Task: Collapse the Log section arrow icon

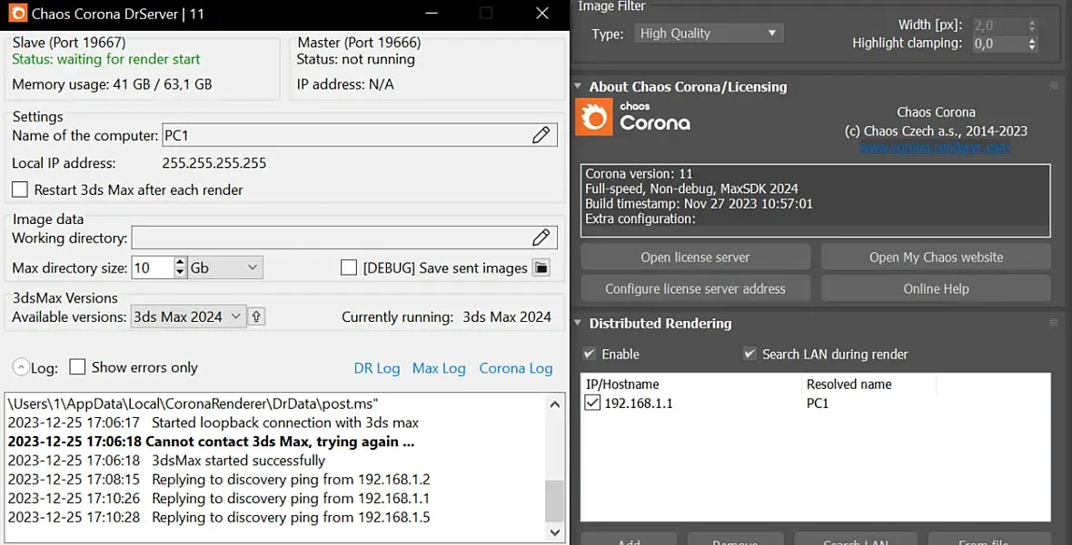Action: 20,367
